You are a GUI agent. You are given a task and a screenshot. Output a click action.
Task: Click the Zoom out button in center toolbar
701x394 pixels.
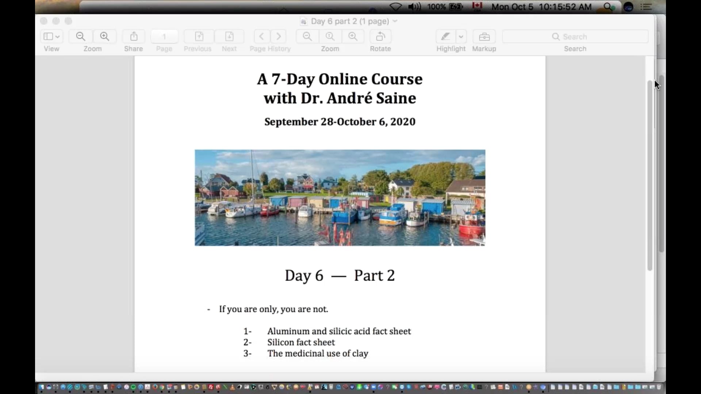coord(307,36)
